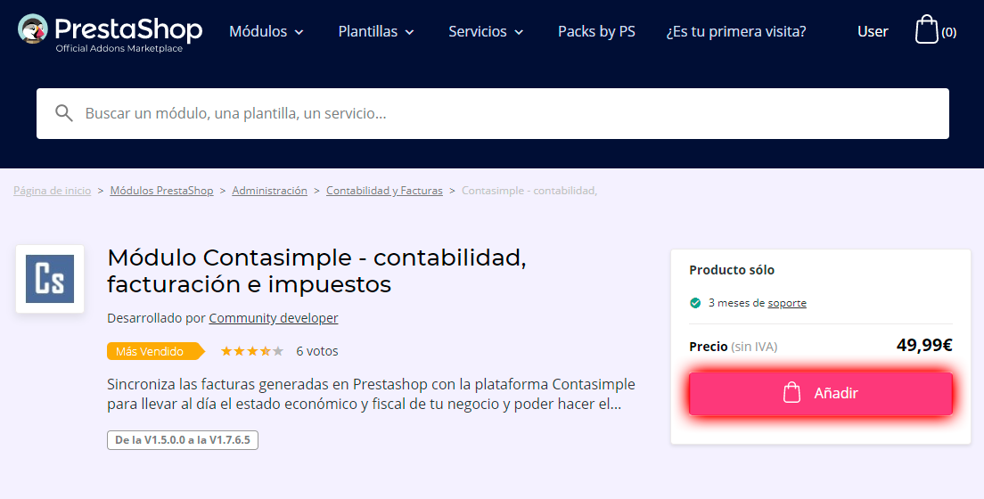Click the Contasimple - contabilidad breadcrumb text
Viewport: 984px width, 499px height.
click(529, 191)
